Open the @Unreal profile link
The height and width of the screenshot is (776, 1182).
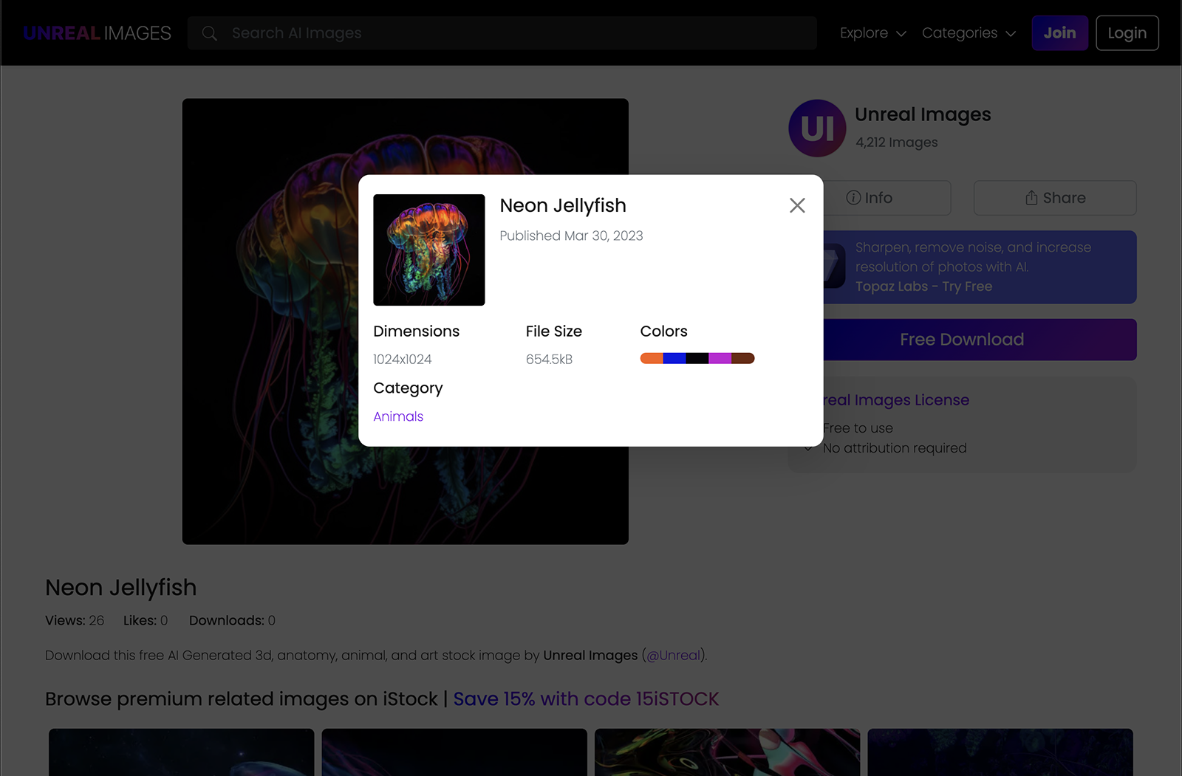click(673, 655)
